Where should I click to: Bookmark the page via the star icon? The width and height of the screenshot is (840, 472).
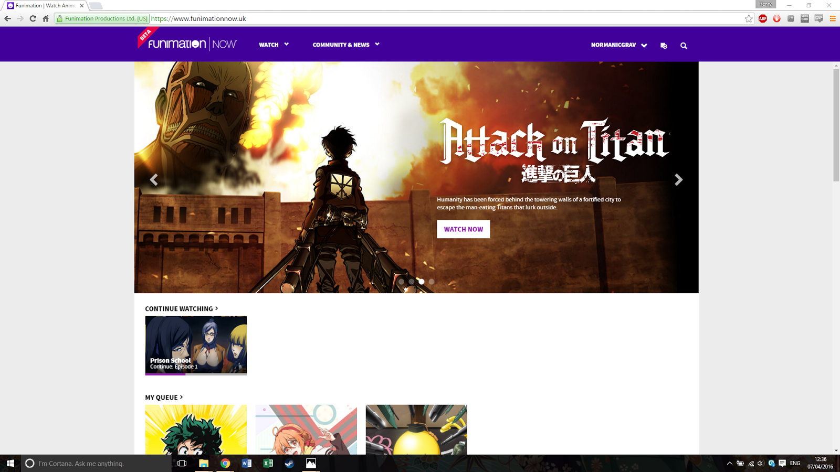(749, 18)
